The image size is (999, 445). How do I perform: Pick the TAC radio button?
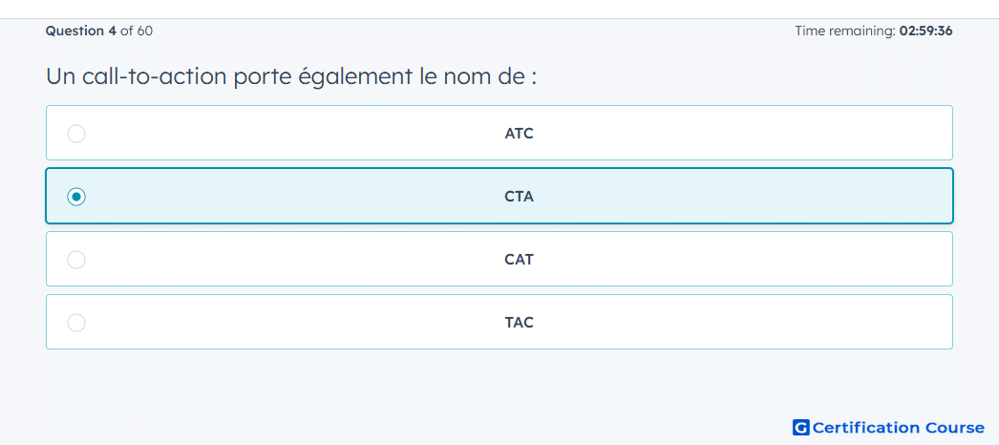pyautogui.click(x=76, y=323)
